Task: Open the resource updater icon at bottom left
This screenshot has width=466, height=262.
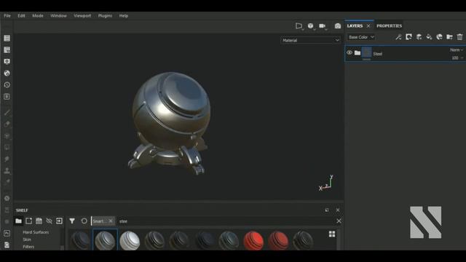Action: (x=7, y=245)
